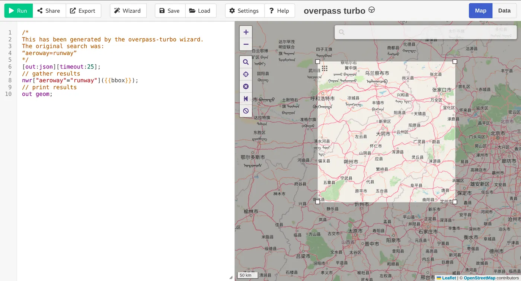Screen dimensions: 521x281
Task: Switch to the Map tab
Action: pyautogui.click(x=480, y=11)
